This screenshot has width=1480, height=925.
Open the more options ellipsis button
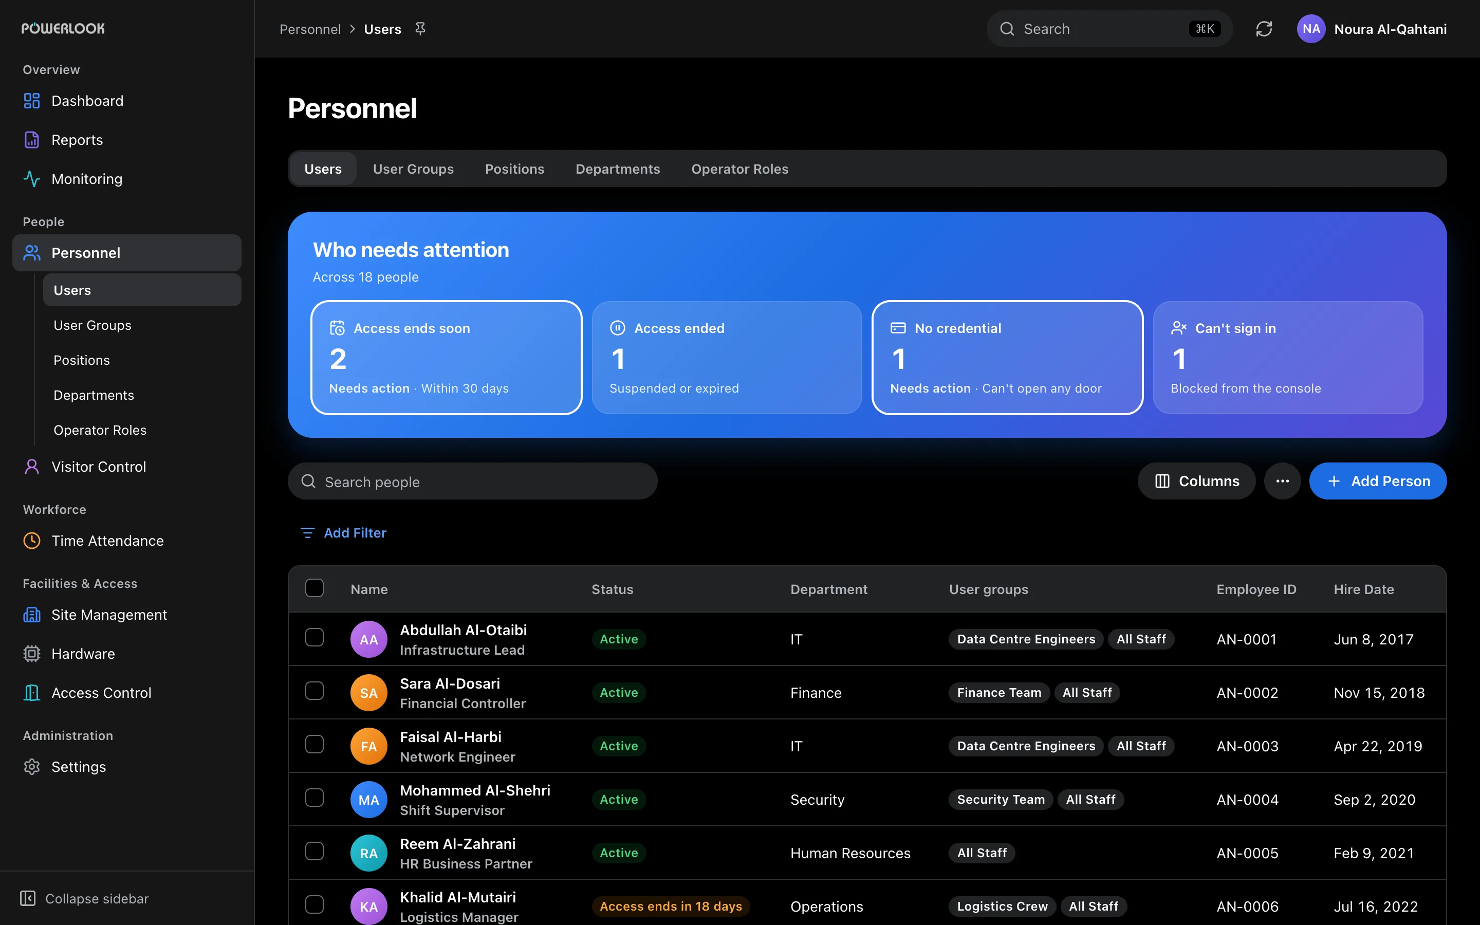(1283, 481)
